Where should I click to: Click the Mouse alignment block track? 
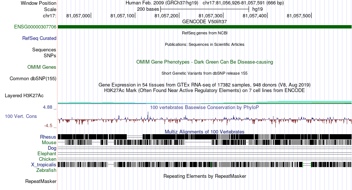click(205, 143)
